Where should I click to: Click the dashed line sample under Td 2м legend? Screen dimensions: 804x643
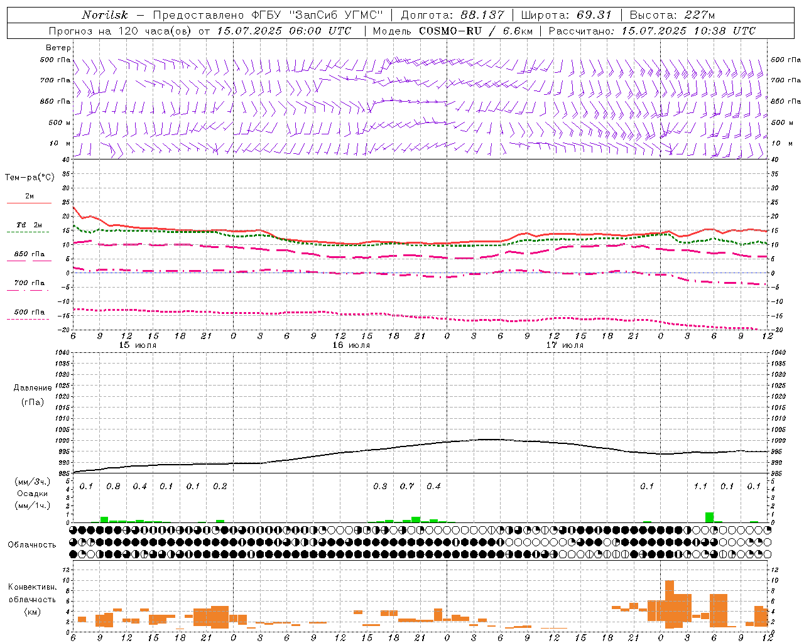coord(28,232)
